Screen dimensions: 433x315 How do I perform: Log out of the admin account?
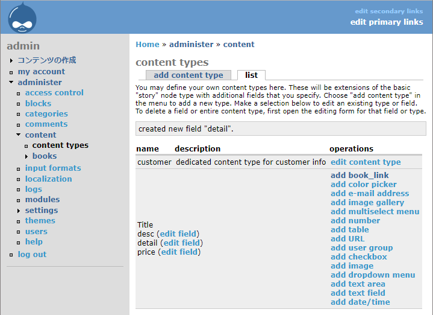coord(32,254)
